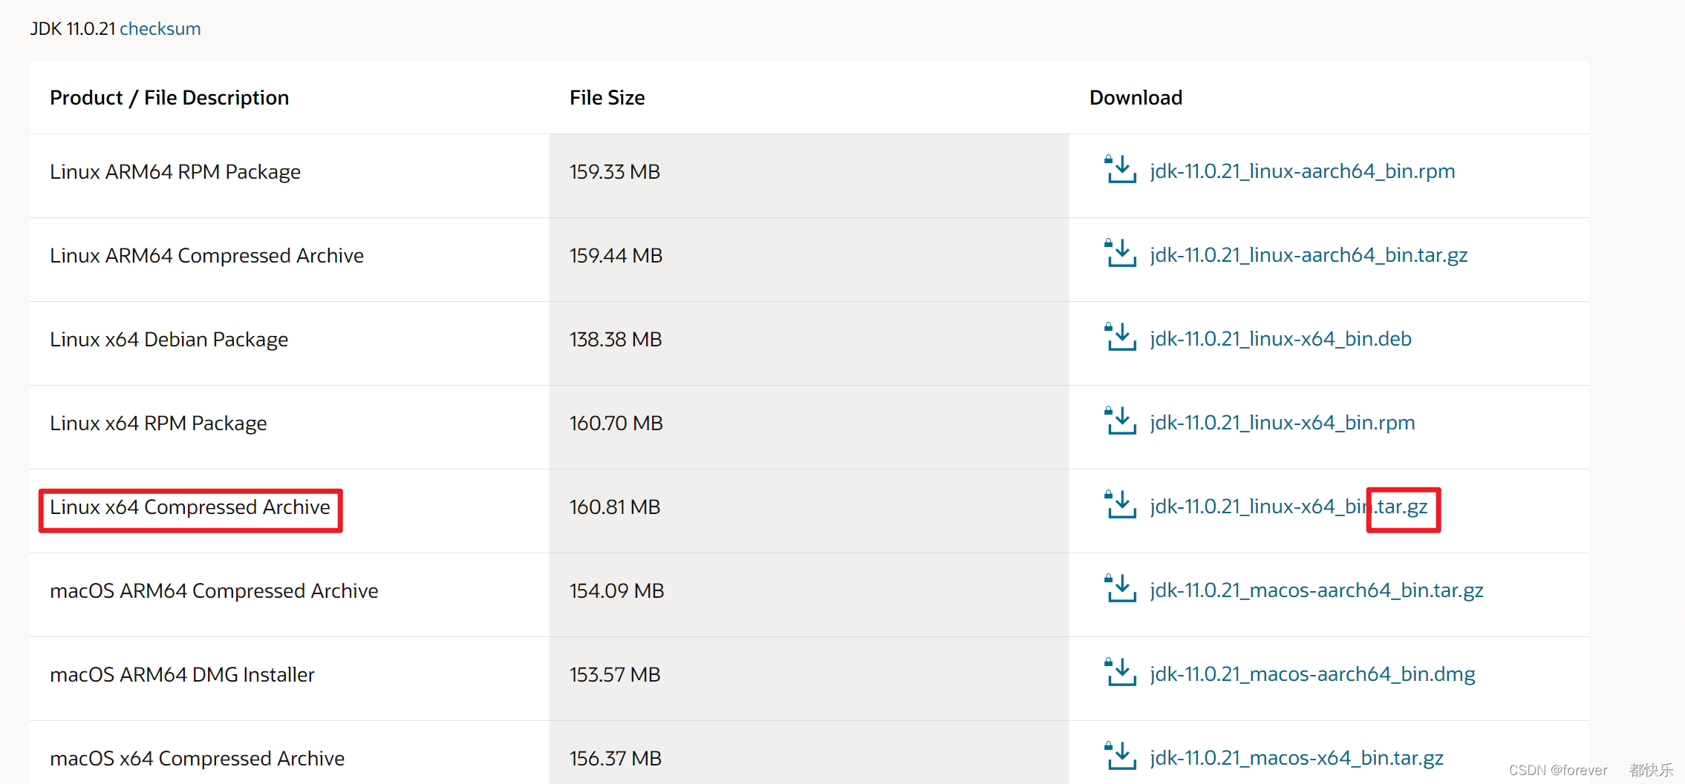Download jdk-11.0.21_linux-x64_bin.tar.gz link
Screen dimensions: 1685x784
1288,507
